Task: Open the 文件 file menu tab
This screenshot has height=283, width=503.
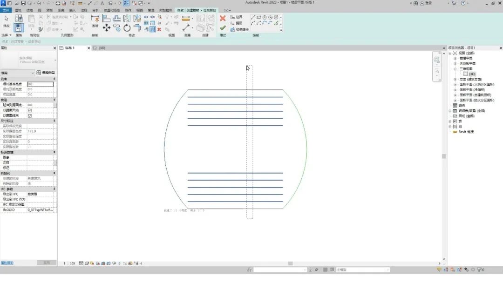Action: point(6,10)
